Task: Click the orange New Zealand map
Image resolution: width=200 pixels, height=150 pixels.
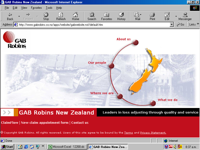Action: pyautogui.click(x=145, y=71)
